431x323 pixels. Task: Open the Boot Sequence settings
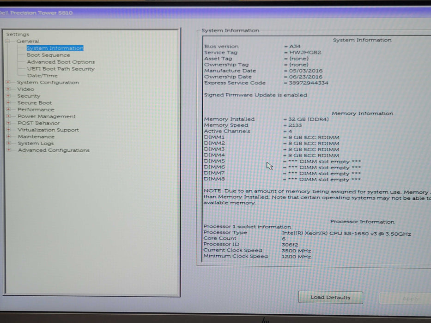(48, 55)
